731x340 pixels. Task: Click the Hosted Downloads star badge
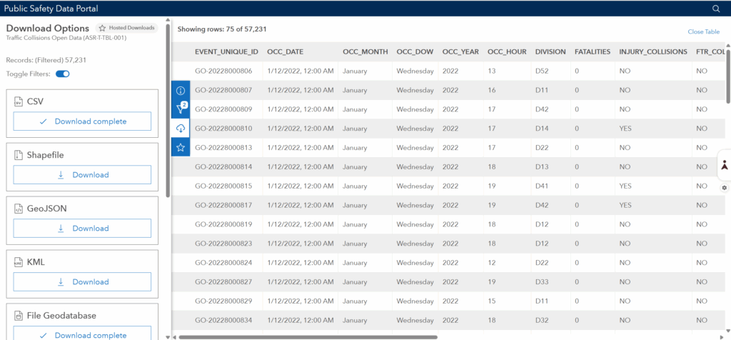[x=127, y=28]
